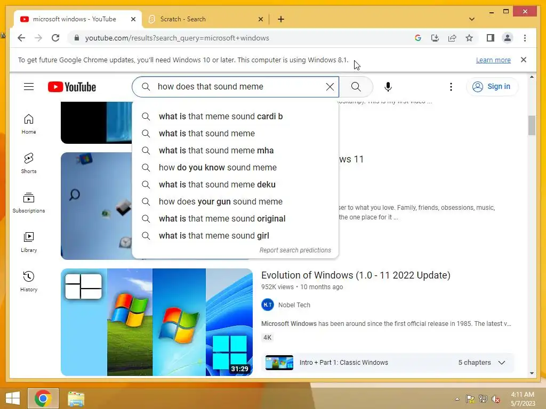
Task: Open the tab search dropdown arrow
Action: tap(472, 19)
